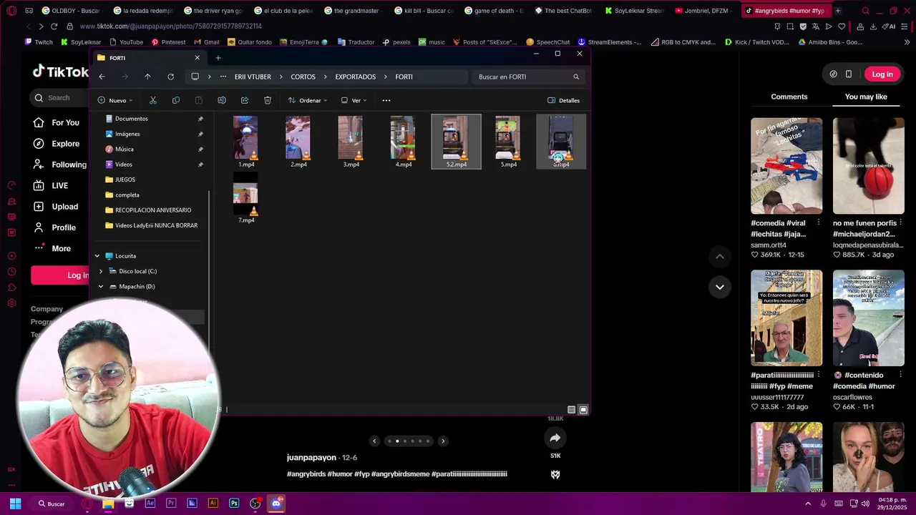Go back in File Explorer

102,77
